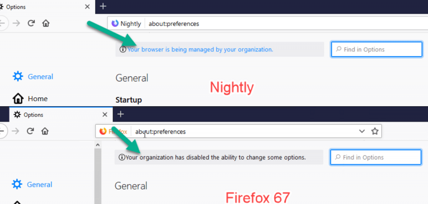Click the forward arrow in Firefox 67 toolbar
The height and width of the screenshot is (204, 428).
pyautogui.click(x=15, y=131)
